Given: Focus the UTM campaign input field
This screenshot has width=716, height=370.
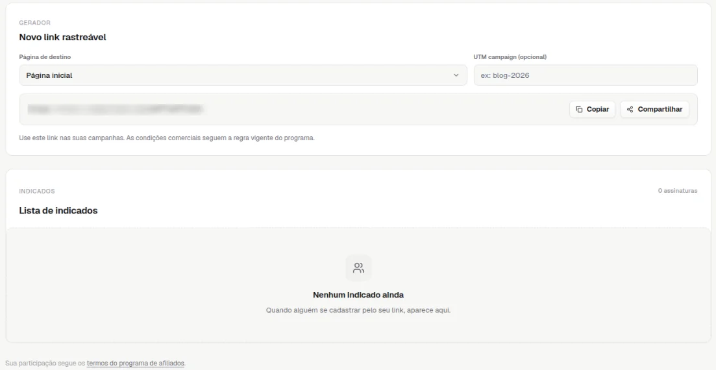Looking at the screenshot, I should tap(586, 75).
